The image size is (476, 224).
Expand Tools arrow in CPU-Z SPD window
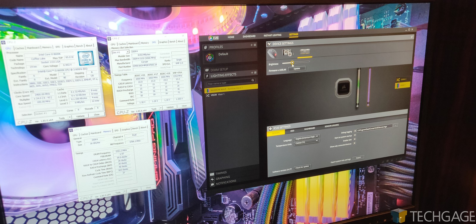pos(161,108)
